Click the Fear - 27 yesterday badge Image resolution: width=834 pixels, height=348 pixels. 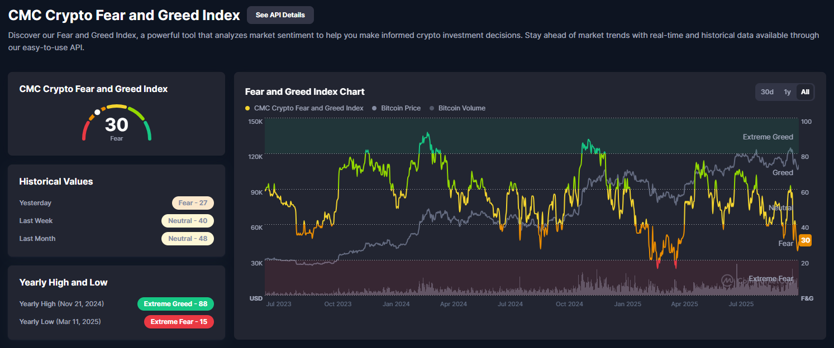click(193, 203)
